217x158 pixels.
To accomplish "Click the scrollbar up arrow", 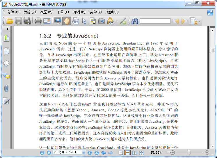I will coord(212,31).
